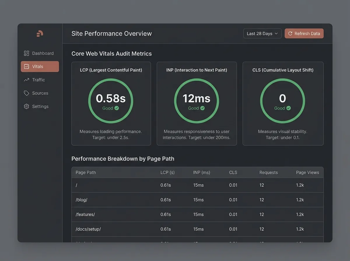Click the "CLS (Cumulative Layout Shift)" card title

[283, 70]
